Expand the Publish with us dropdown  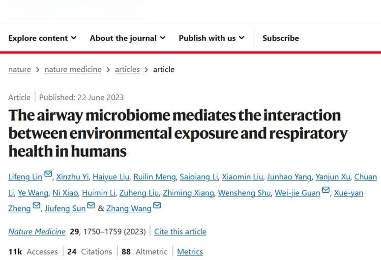click(211, 38)
